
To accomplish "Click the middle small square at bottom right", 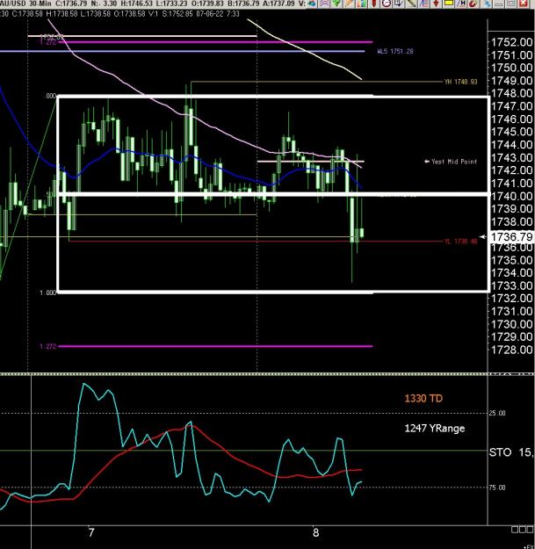I will tap(522, 530).
